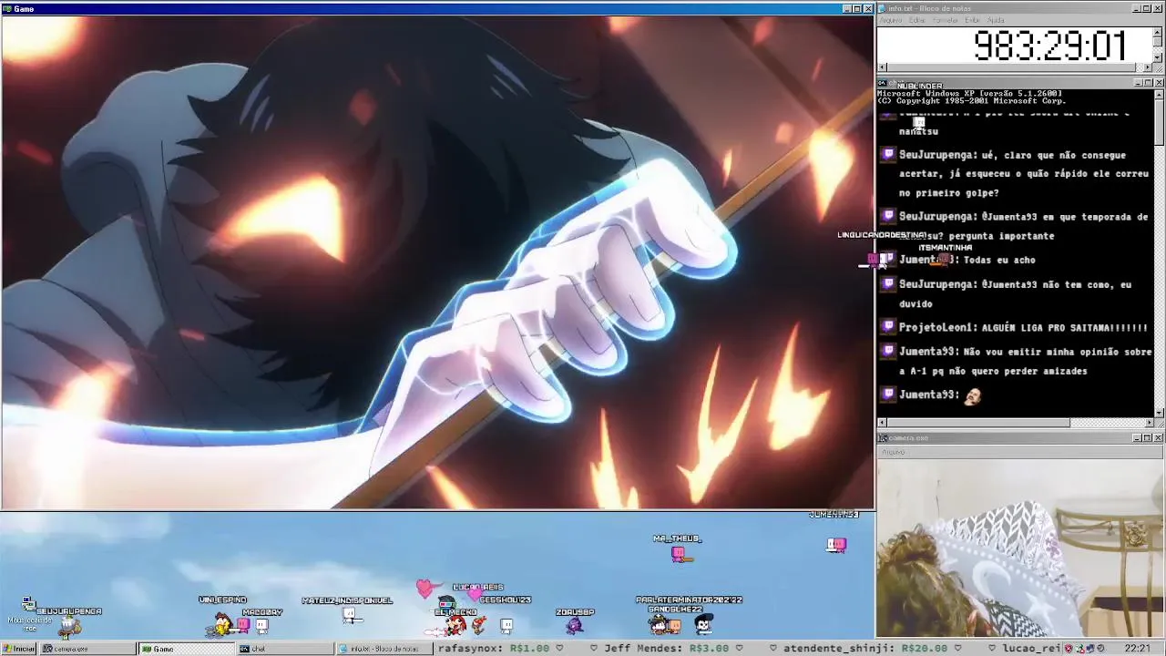Click the camera.exe window title icon
This screenshot has height=656, width=1166.
883,438
